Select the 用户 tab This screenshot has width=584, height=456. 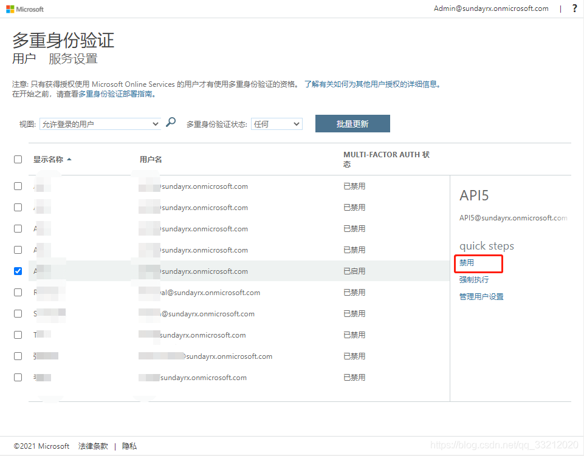(24, 59)
